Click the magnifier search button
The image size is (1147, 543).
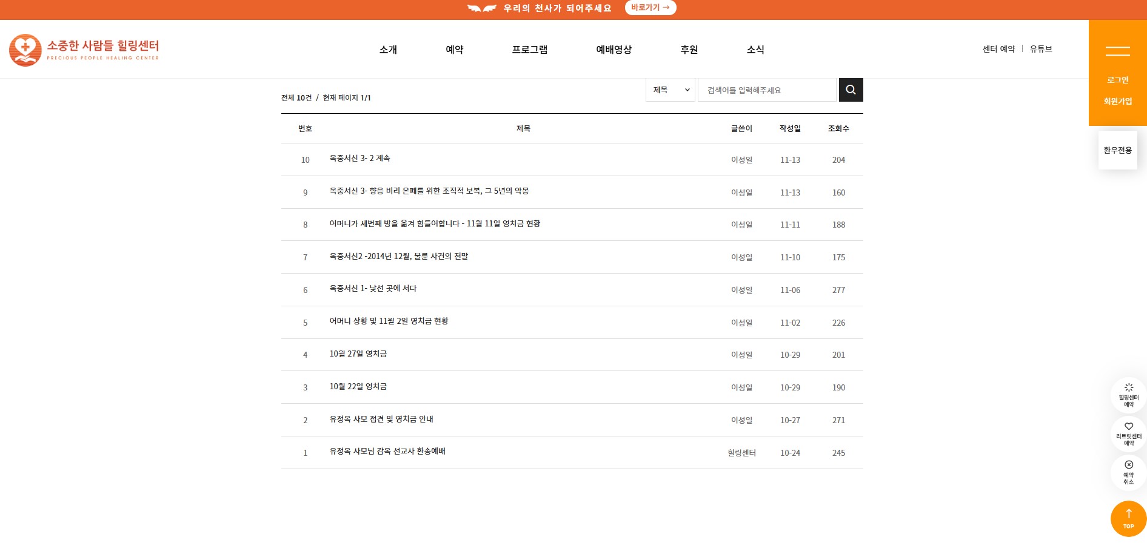tap(851, 90)
